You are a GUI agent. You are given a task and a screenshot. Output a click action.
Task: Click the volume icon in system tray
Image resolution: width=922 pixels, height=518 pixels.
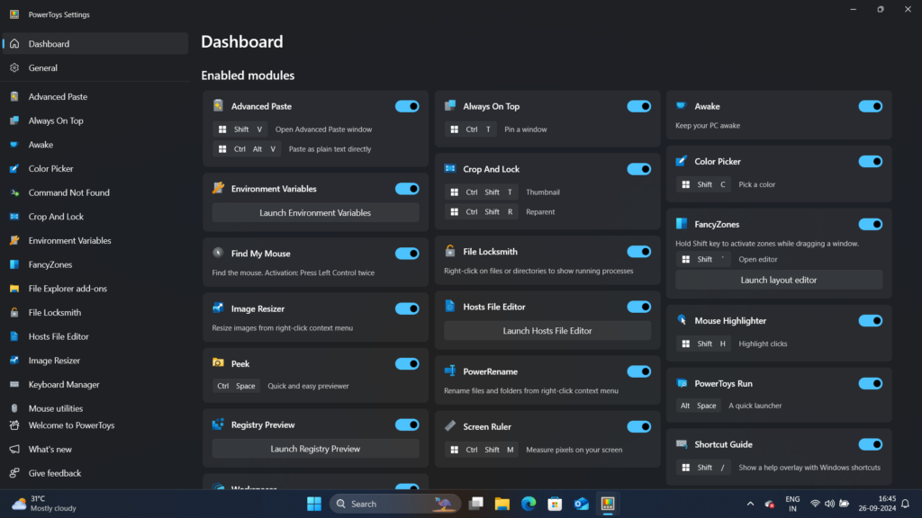pyautogui.click(x=829, y=504)
